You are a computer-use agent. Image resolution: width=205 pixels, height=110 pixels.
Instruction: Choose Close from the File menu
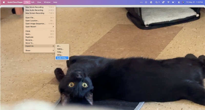pyautogui.click(x=39, y=31)
